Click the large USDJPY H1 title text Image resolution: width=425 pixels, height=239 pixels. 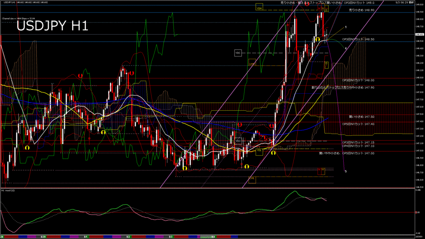coord(52,27)
